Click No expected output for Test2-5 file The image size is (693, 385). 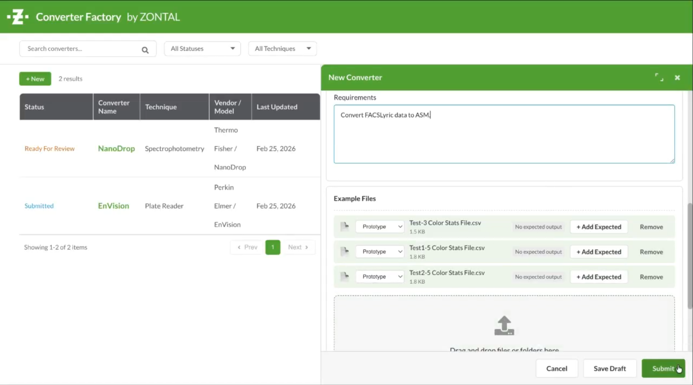[x=538, y=277]
